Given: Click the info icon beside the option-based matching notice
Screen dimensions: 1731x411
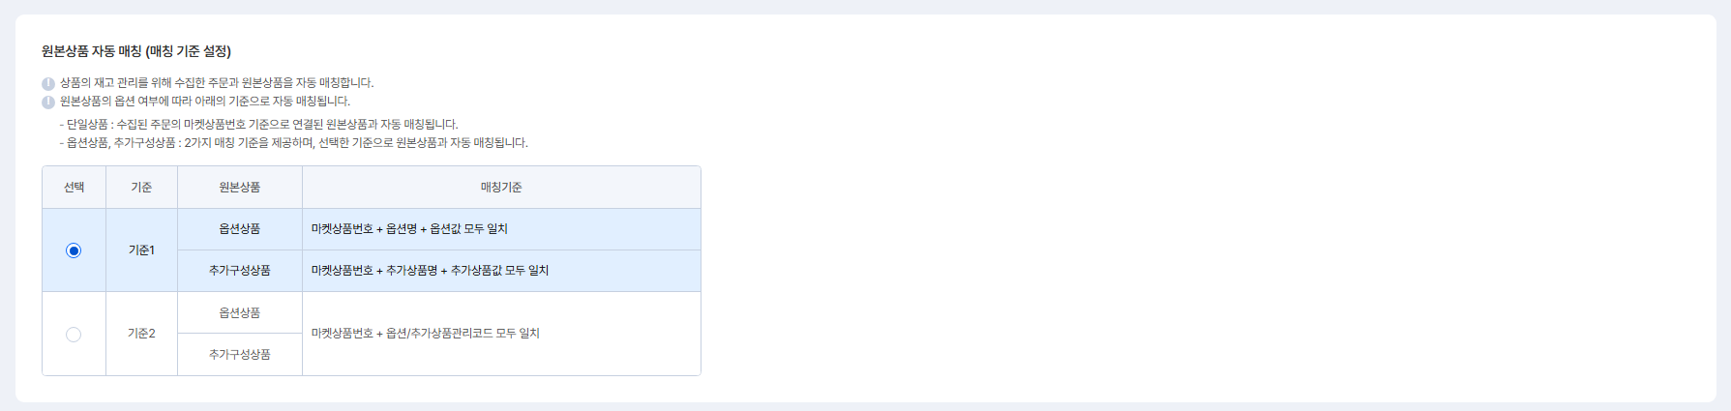Looking at the screenshot, I should 48,103.
